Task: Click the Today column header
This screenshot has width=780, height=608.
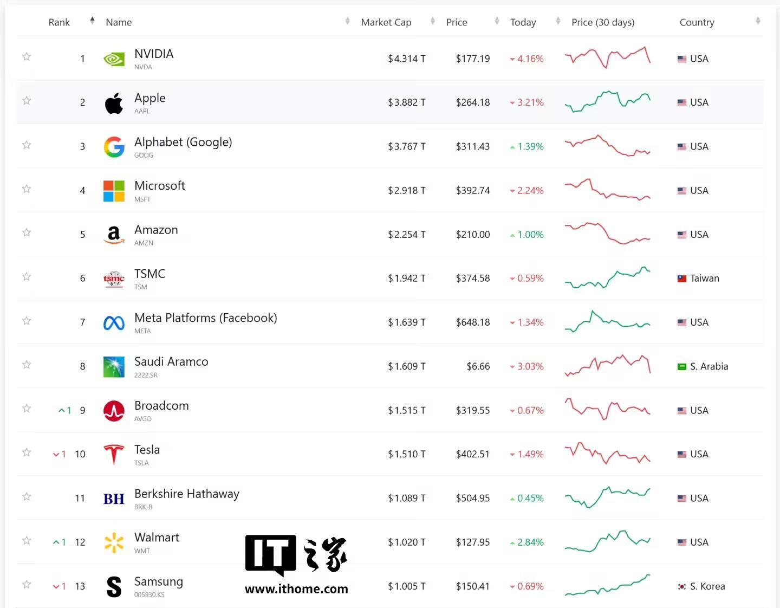Action: coord(523,22)
